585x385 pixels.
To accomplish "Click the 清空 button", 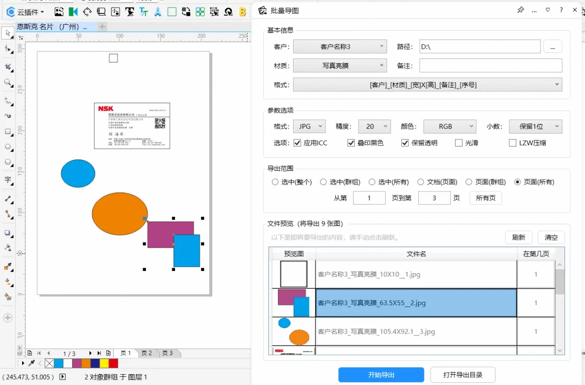I will tap(551, 237).
